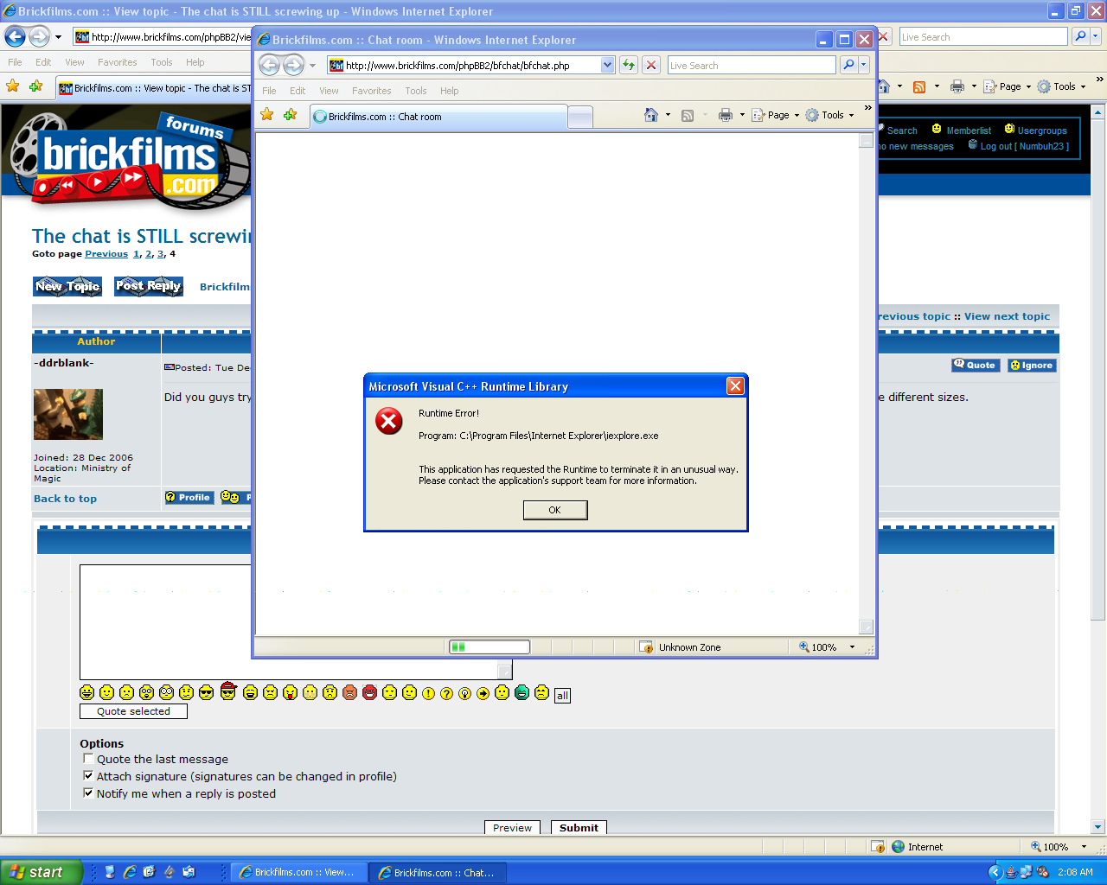Insert the red cap sunglasses emoticon
The image size is (1107, 885).
(228, 691)
